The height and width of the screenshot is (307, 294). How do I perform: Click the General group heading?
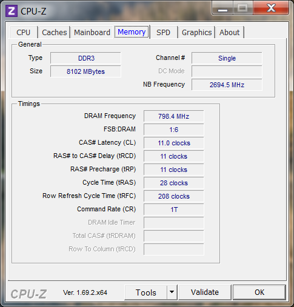coord(30,44)
